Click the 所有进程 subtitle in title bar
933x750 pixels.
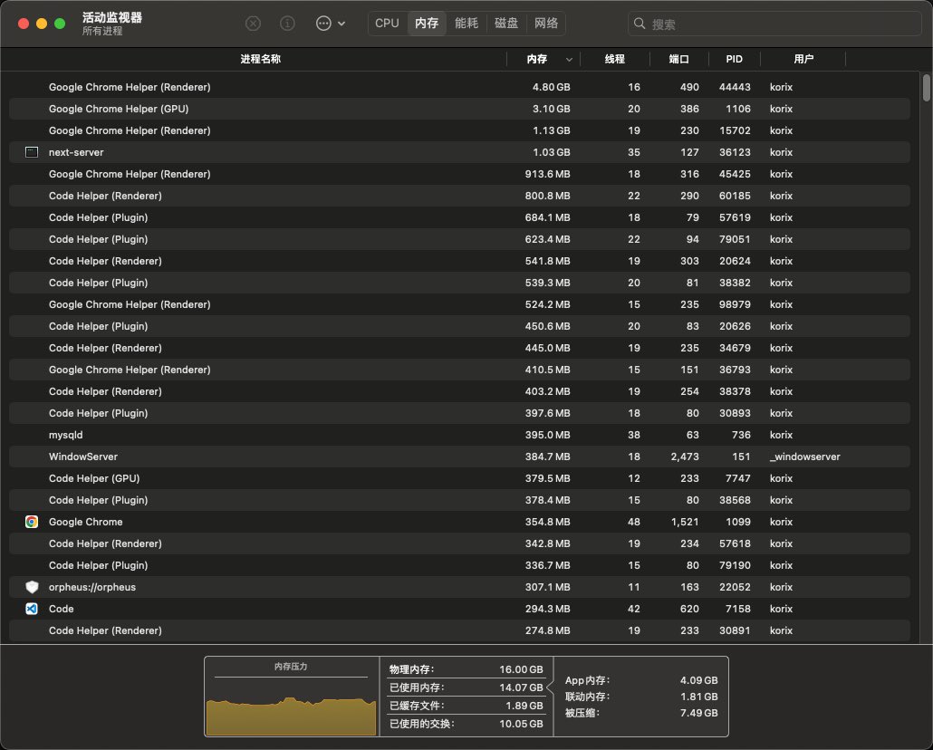[x=102, y=31]
